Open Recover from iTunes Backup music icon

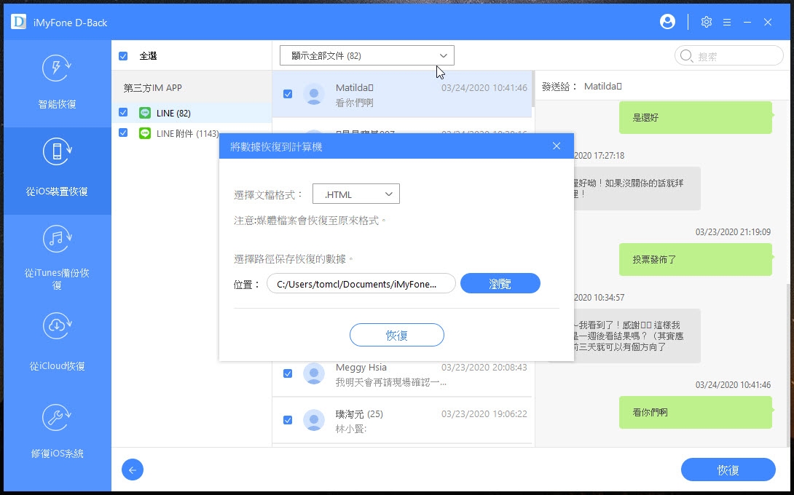coord(56,239)
